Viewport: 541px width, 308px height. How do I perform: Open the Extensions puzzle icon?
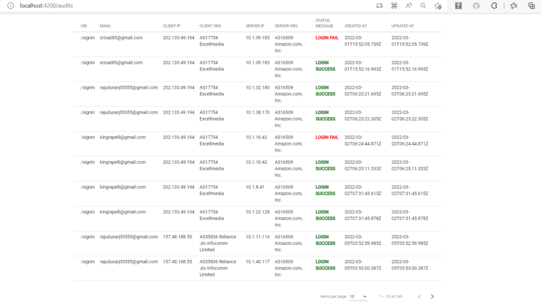(494, 5)
